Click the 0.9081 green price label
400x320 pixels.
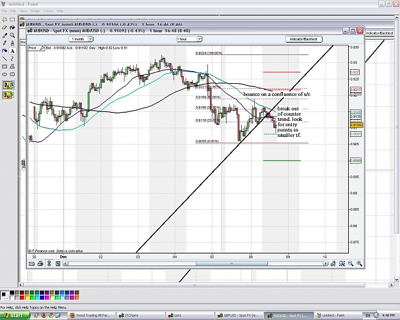click(x=355, y=134)
